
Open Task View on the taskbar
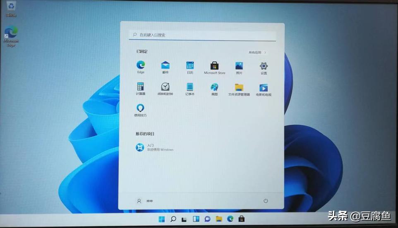pos(184,219)
